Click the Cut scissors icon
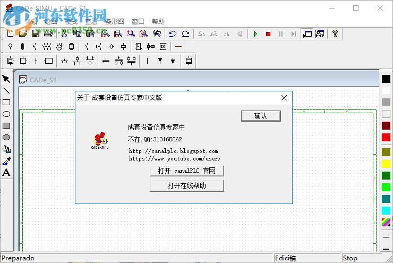The height and width of the screenshot is (263, 393). 64,33
